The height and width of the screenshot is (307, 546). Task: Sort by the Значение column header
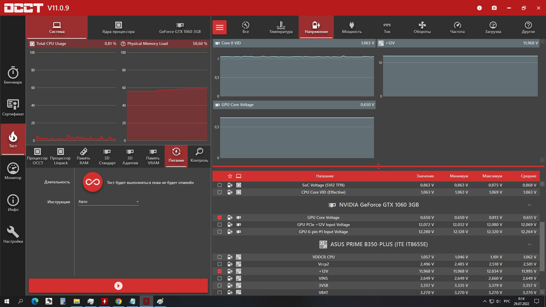(x=425, y=176)
